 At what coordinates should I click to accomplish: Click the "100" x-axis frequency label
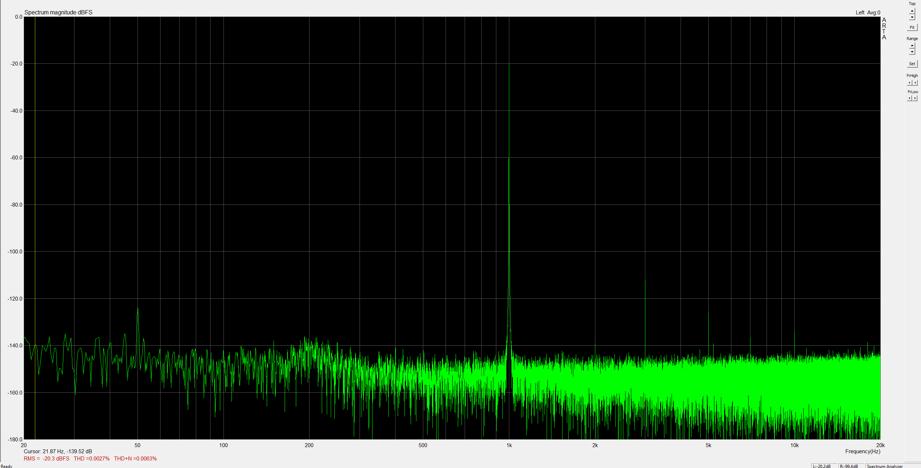tap(224, 445)
